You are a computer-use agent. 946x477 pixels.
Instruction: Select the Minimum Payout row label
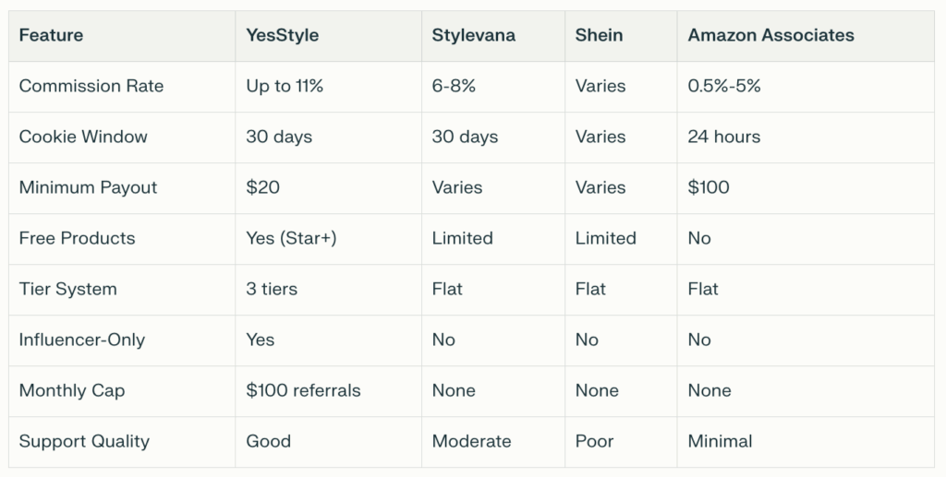click(88, 187)
